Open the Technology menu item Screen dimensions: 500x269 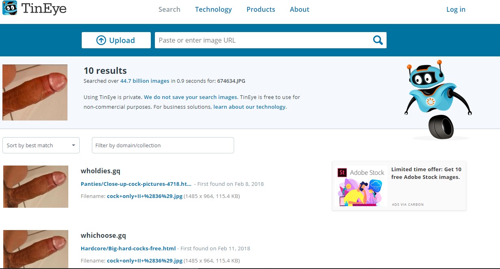(213, 9)
